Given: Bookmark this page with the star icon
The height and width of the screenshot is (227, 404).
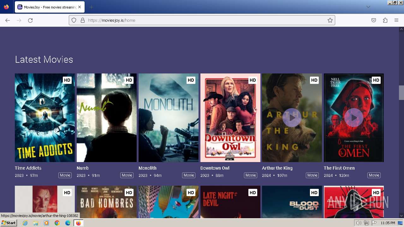Looking at the screenshot, I should [x=330, y=20].
